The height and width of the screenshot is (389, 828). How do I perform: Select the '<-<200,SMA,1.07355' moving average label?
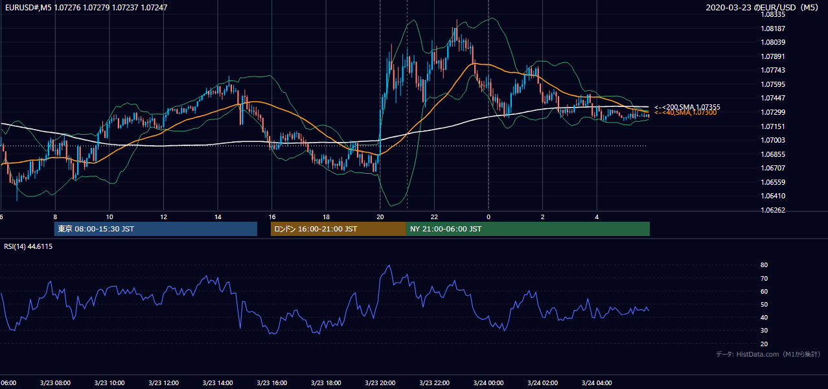687,107
